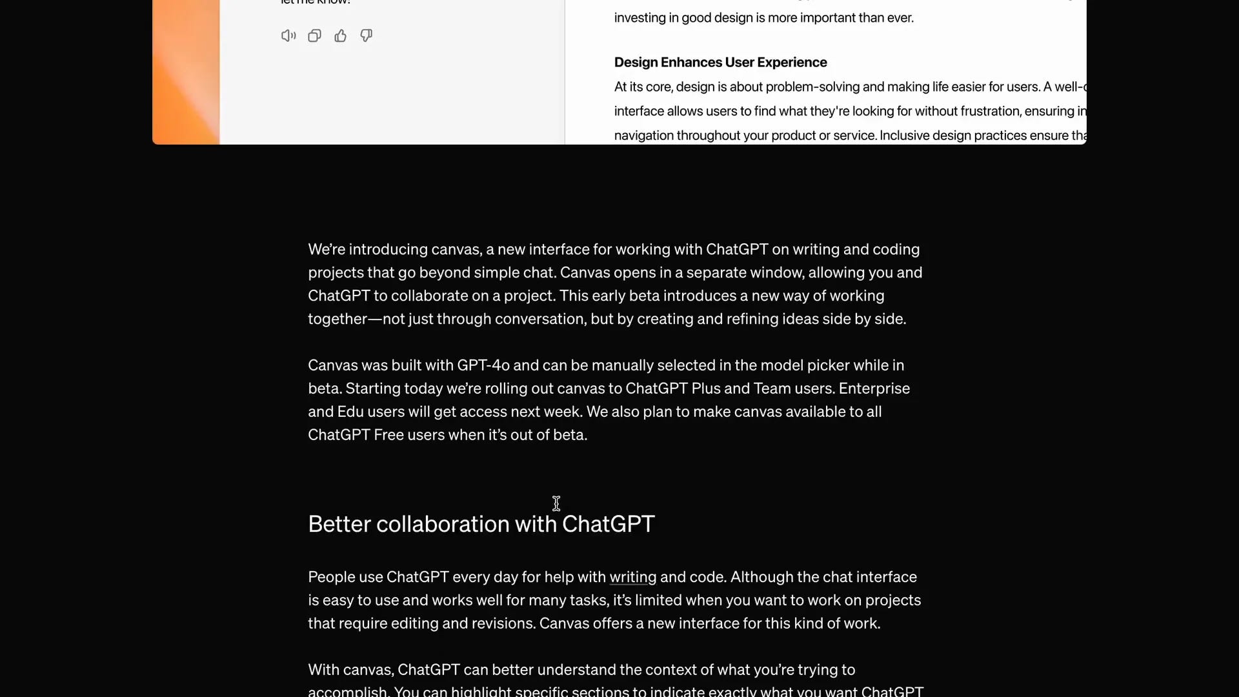Click the 'Better collaboration with ChatGPT' heading

481,524
